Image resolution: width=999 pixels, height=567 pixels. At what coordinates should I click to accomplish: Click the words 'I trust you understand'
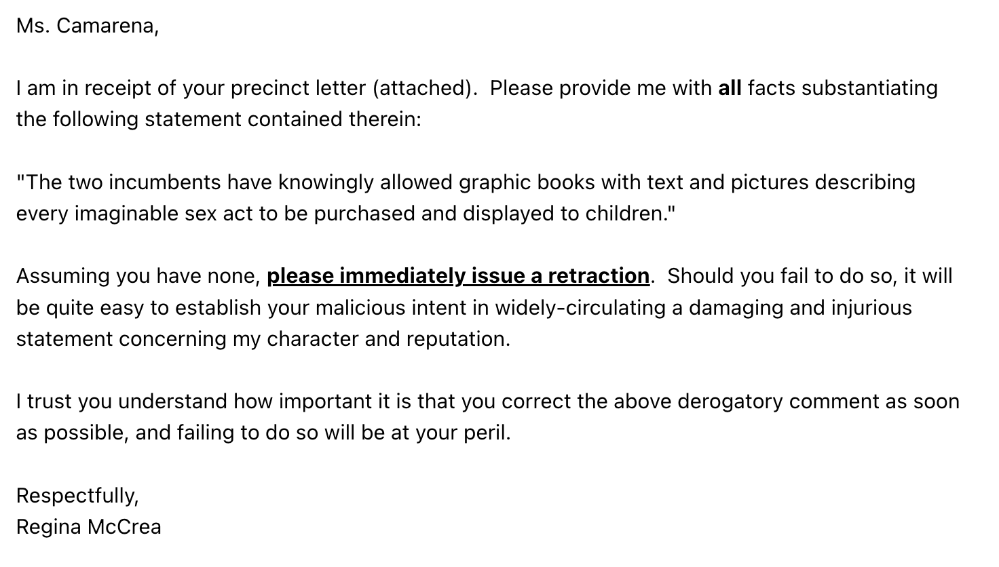point(122,402)
